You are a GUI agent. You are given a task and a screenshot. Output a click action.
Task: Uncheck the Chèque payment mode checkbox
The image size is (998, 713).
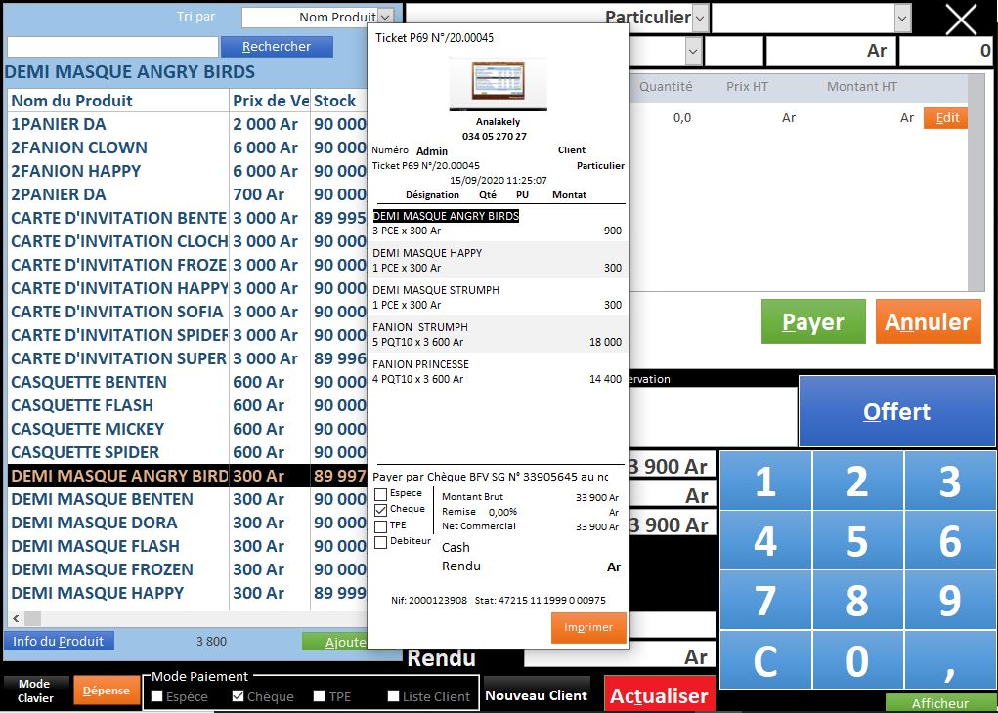click(239, 696)
